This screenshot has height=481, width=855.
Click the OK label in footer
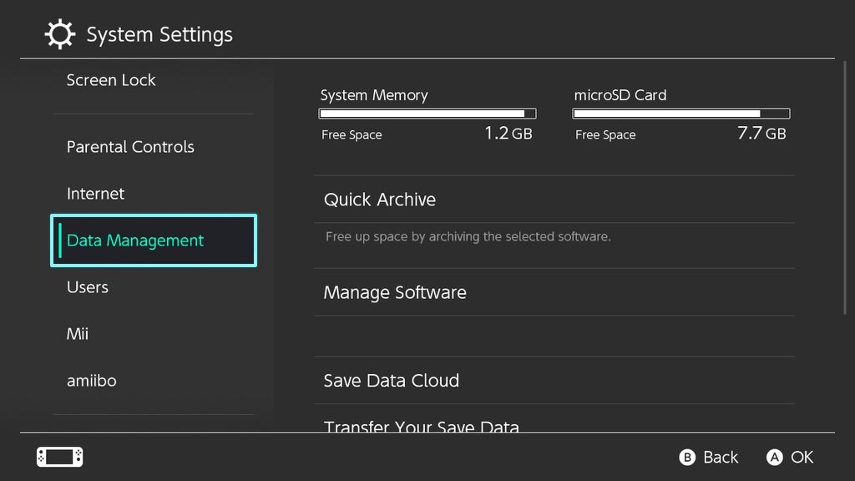[x=802, y=457]
